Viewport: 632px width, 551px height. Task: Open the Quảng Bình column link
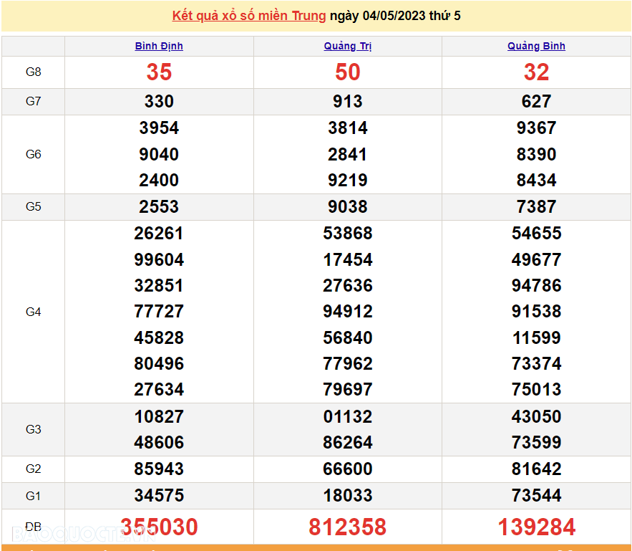tap(536, 46)
